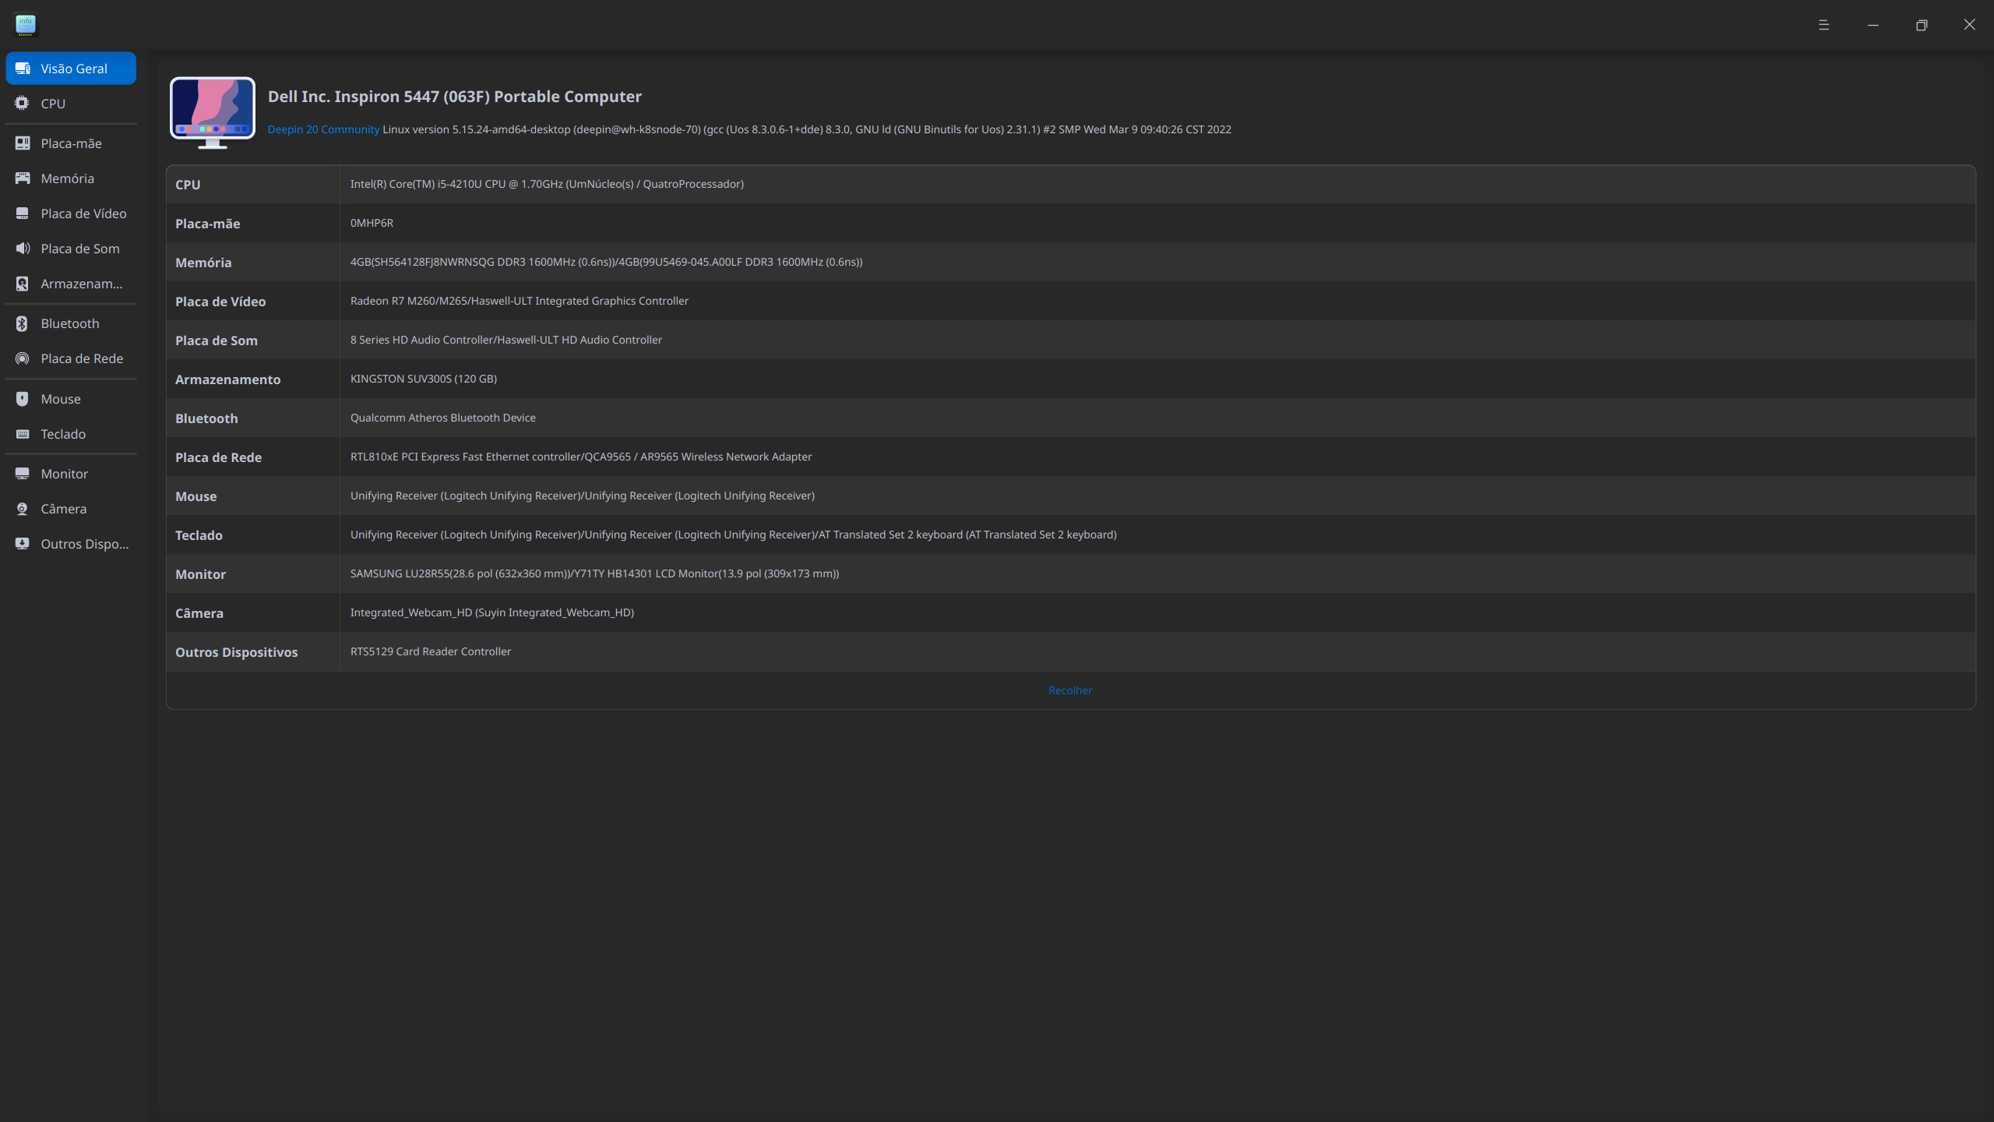Screen dimensions: 1994x1122
Task: Open the hamburger main menu
Action: click(1823, 25)
